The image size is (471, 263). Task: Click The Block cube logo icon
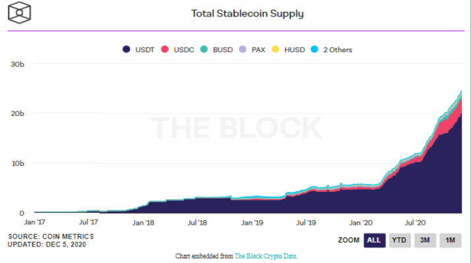tap(20, 13)
